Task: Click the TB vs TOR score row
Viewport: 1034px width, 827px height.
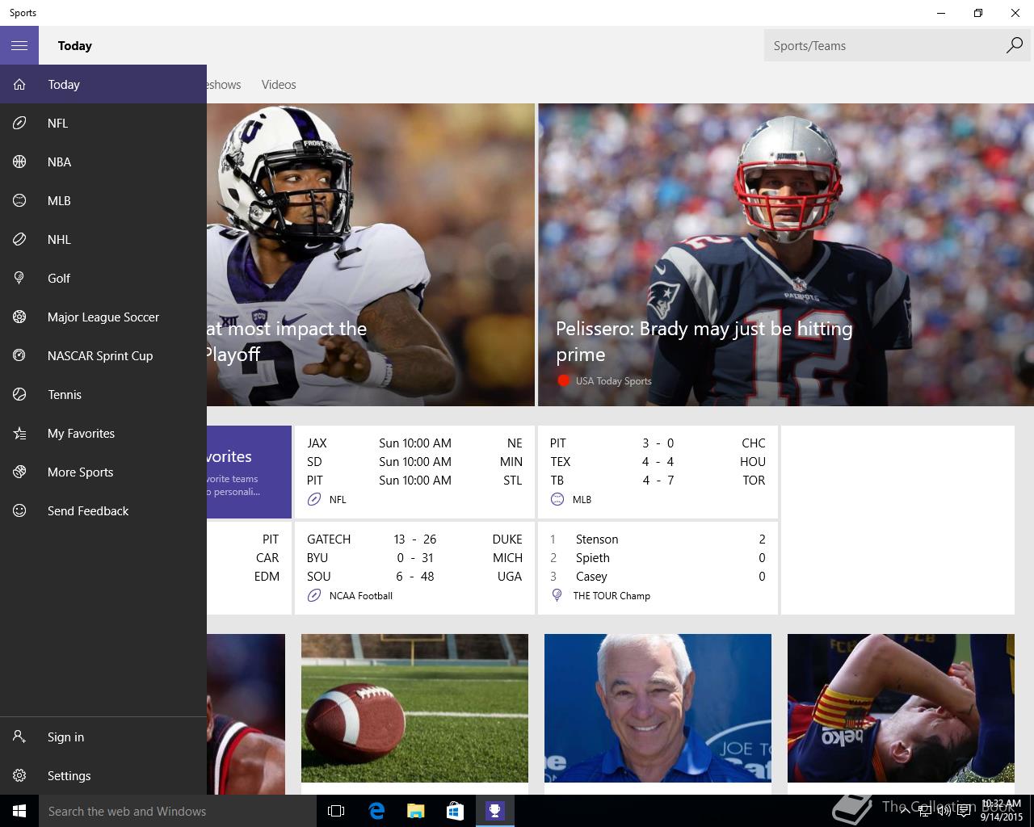Action: [658, 480]
